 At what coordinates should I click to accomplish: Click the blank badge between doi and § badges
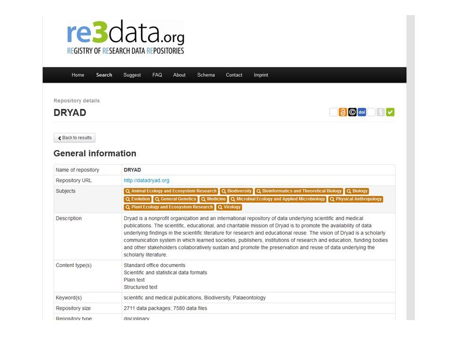tap(371, 112)
